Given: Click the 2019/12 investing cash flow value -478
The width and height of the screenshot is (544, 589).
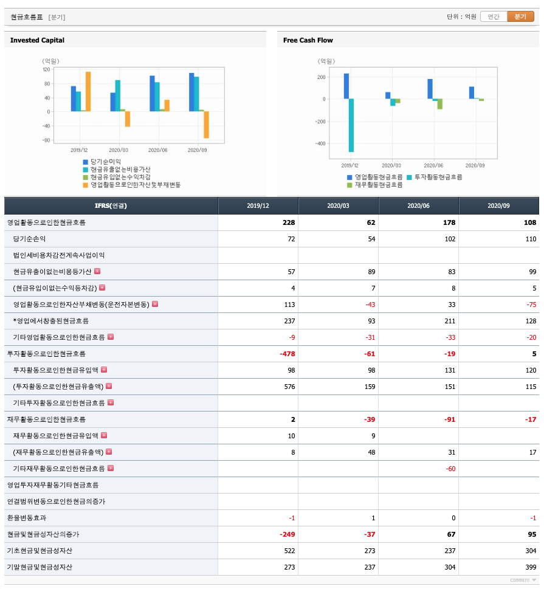Looking at the screenshot, I should click(x=287, y=354).
